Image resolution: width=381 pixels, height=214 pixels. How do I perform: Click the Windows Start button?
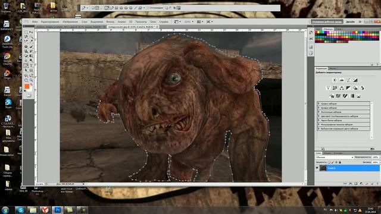[5, 210]
